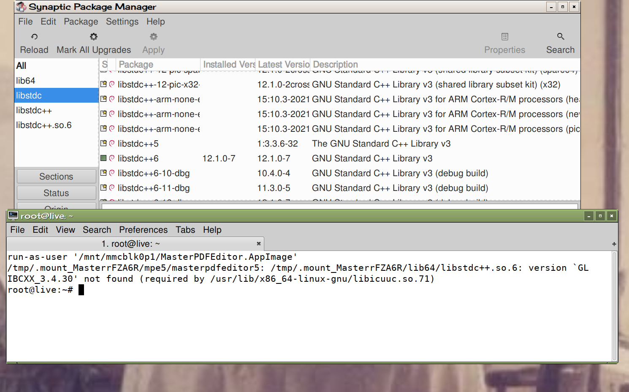Open the Synaptic File menu
This screenshot has width=629, height=392.
(x=25, y=22)
